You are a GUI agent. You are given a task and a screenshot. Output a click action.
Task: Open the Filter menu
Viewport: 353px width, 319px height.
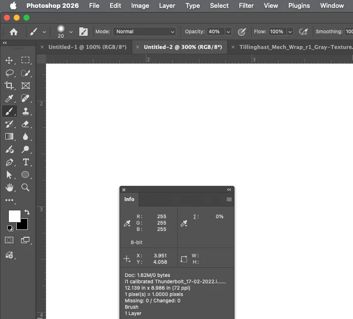pos(246,5)
